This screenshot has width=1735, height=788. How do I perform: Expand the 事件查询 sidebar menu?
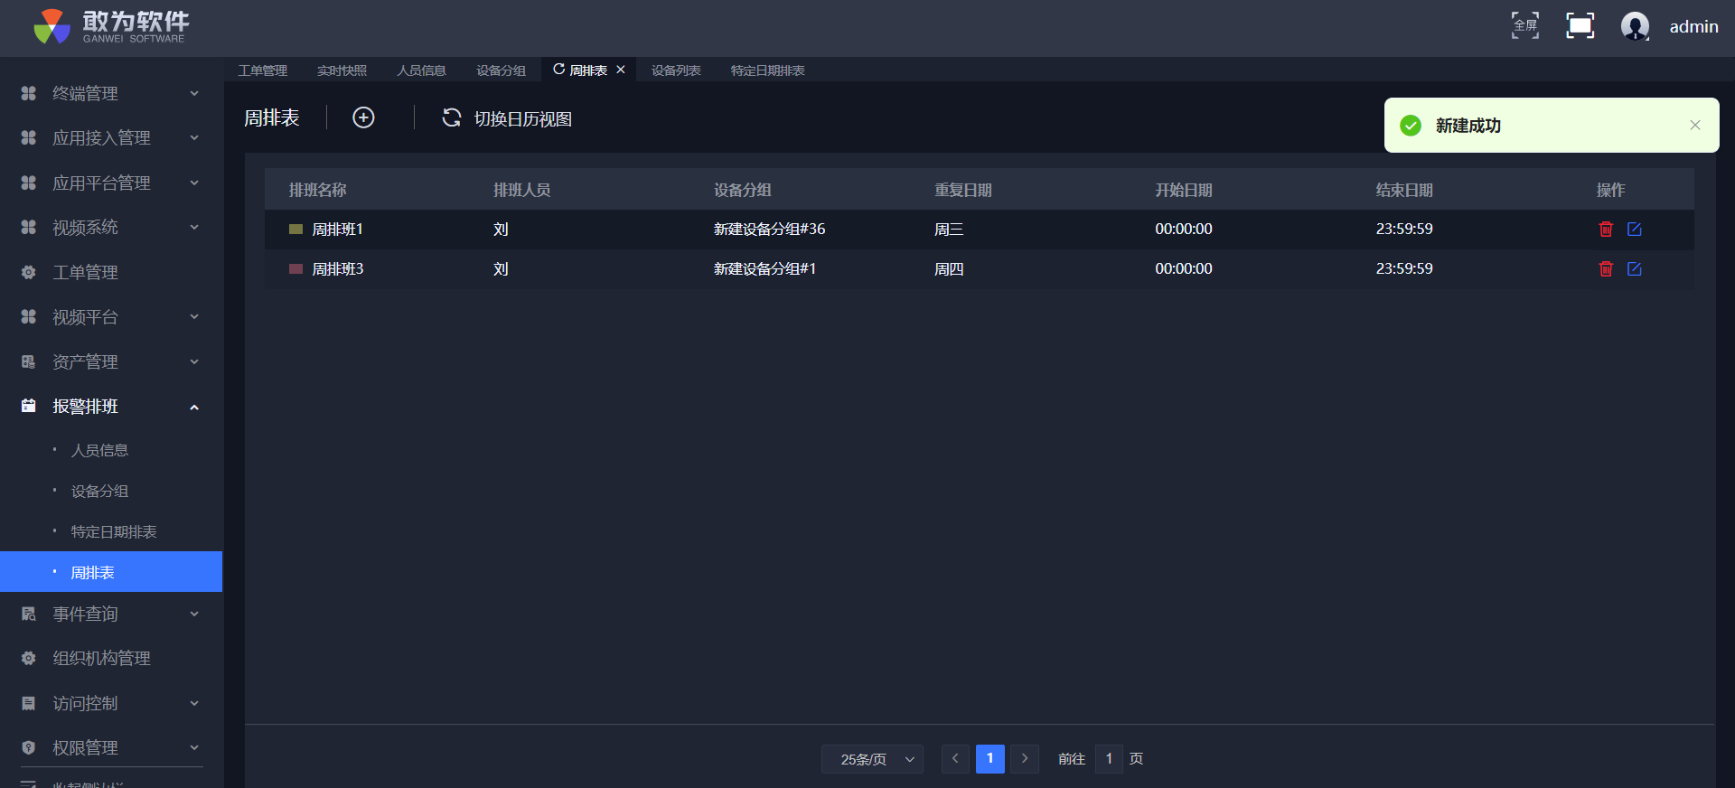[x=110, y=614]
